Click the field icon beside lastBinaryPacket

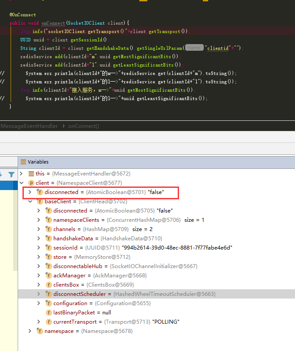tap(49, 313)
